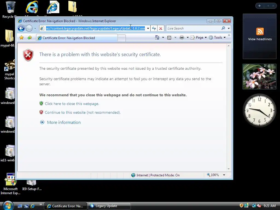The height and width of the screenshot is (210, 280).
Task: Click the 100% zoom level button
Action: pos(213,175)
